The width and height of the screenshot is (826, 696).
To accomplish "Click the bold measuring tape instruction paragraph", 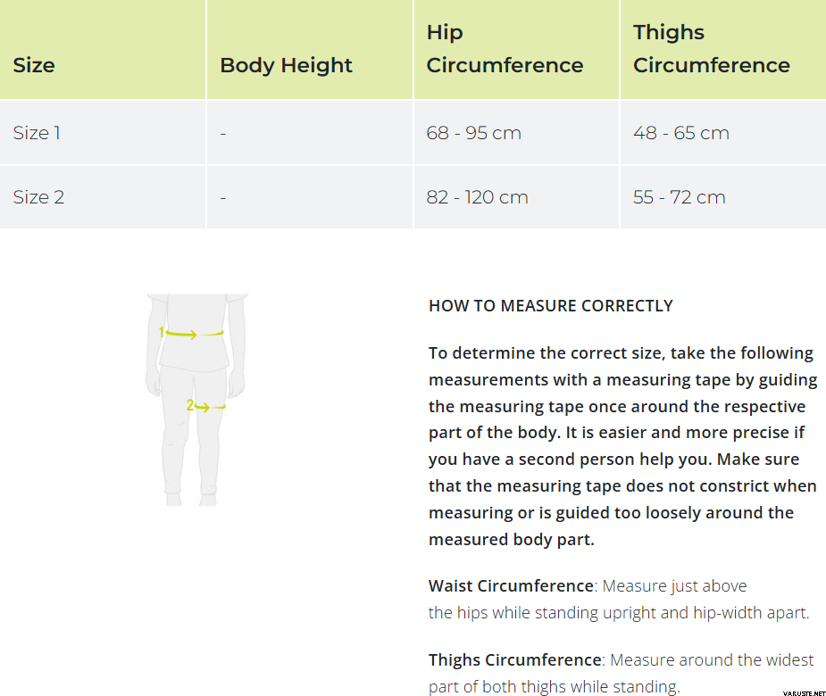I will (x=622, y=446).
